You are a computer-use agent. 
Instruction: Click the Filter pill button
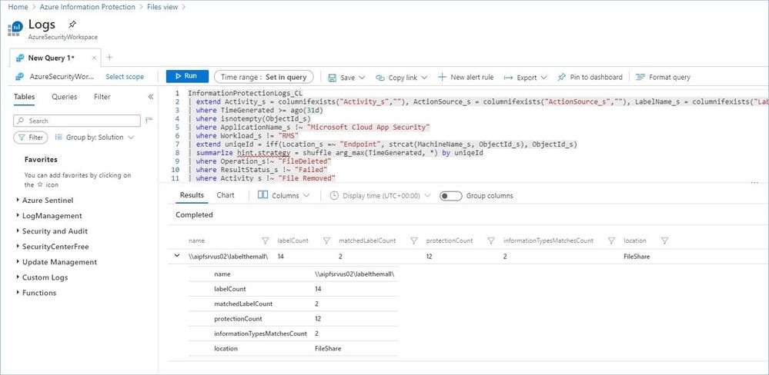[31, 138]
